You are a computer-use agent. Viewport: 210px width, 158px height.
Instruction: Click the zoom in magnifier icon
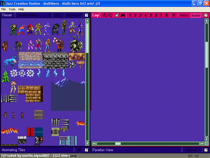coord(104,15)
